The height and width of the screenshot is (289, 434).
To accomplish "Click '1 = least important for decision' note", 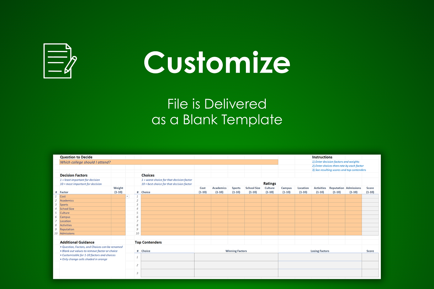I will tap(80, 180).
